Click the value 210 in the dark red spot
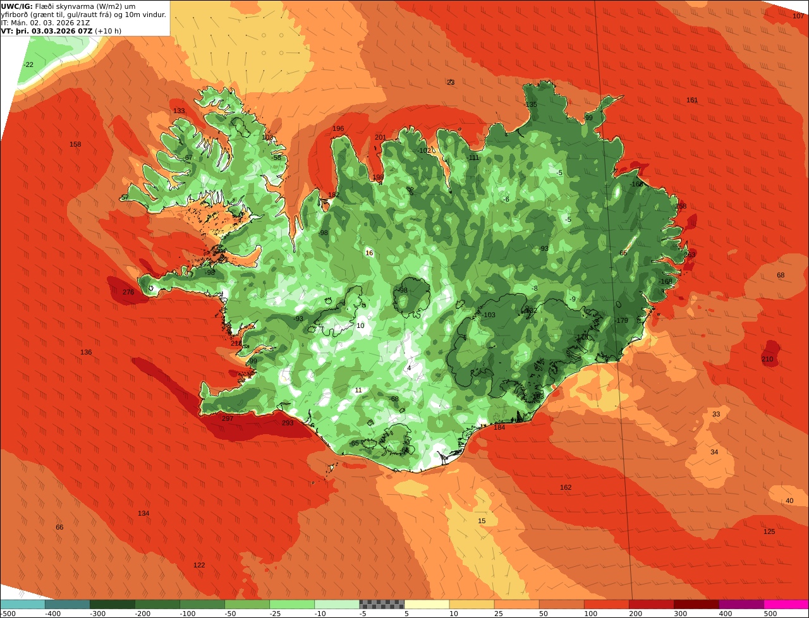 coord(767,359)
